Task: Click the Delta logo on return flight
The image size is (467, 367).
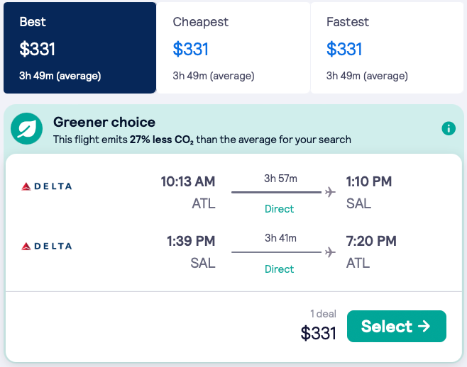Action: point(47,246)
